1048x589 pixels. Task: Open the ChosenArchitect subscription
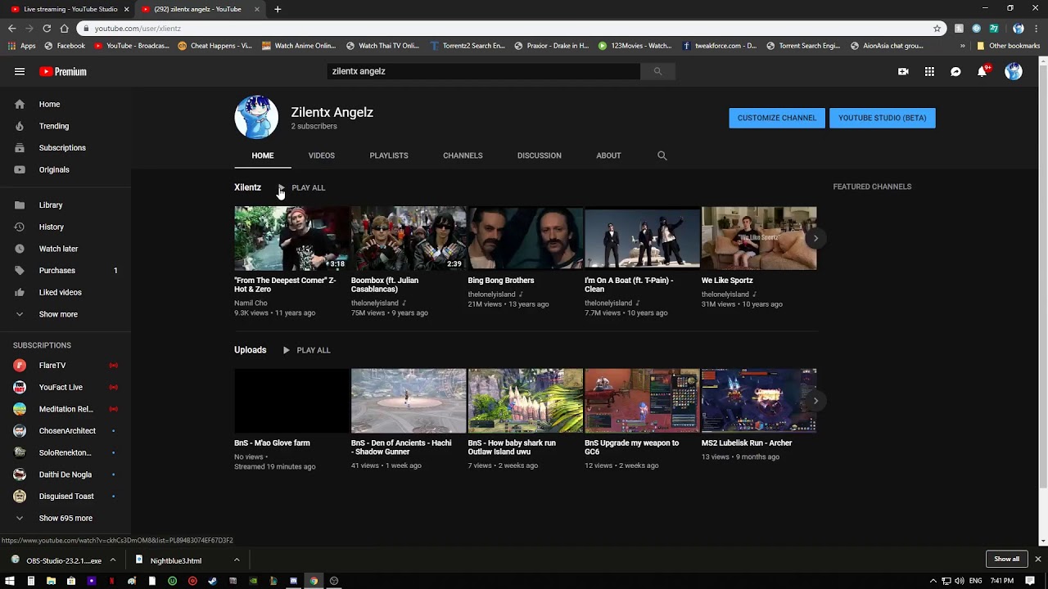tap(65, 431)
